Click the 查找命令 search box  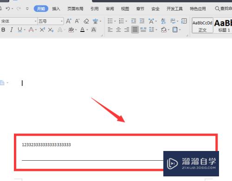(x=224, y=9)
